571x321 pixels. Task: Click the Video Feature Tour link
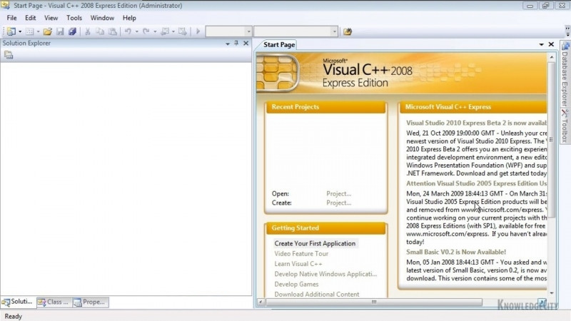click(x=301, y=254)
